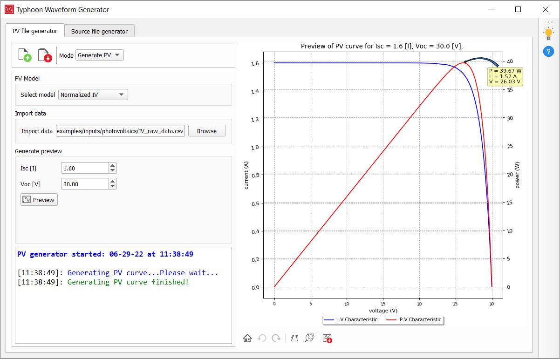This screenshot has height=359, width=560.
Task: Select the PV file generator tab
Action: (35, 31)
